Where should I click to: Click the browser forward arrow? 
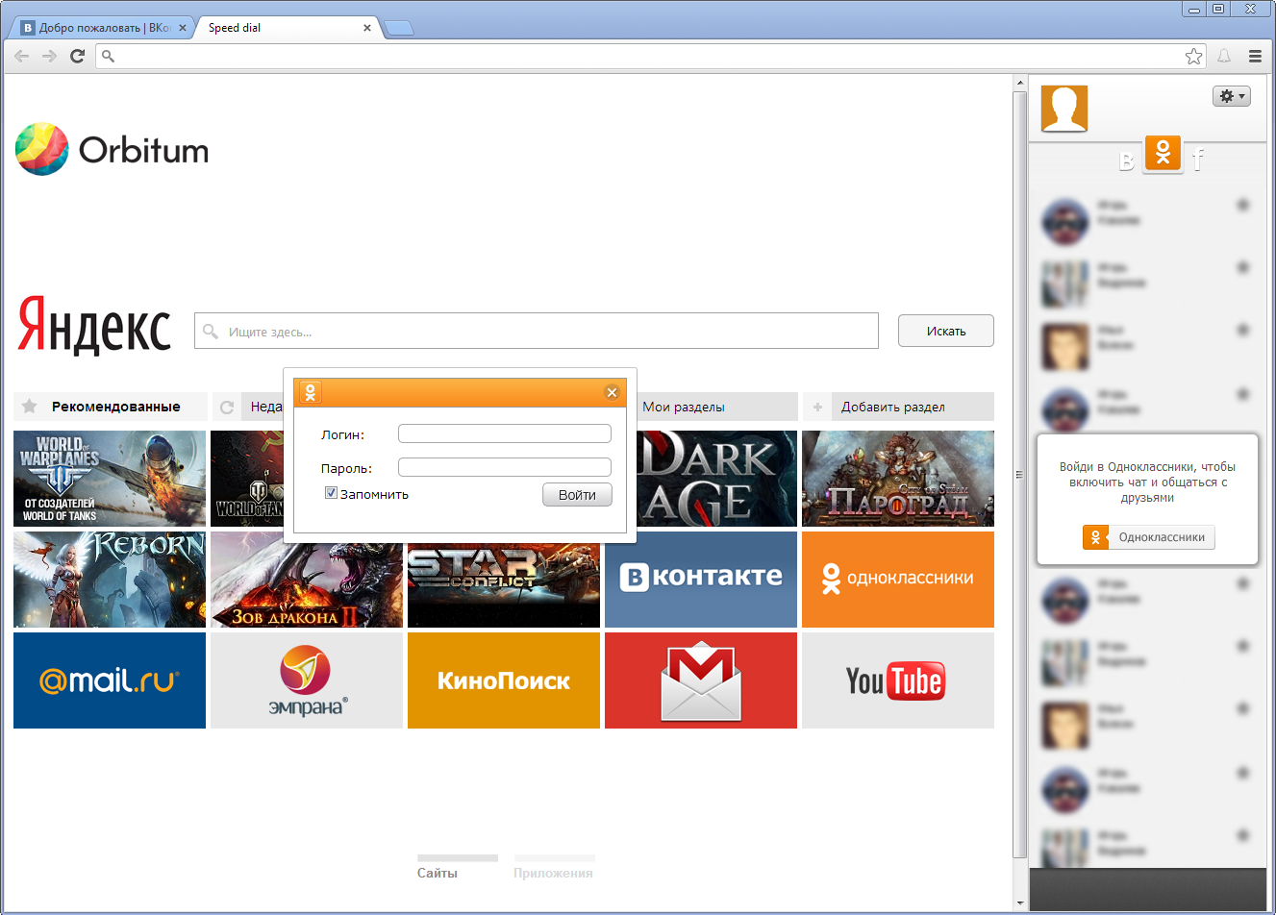click(49, 56)
